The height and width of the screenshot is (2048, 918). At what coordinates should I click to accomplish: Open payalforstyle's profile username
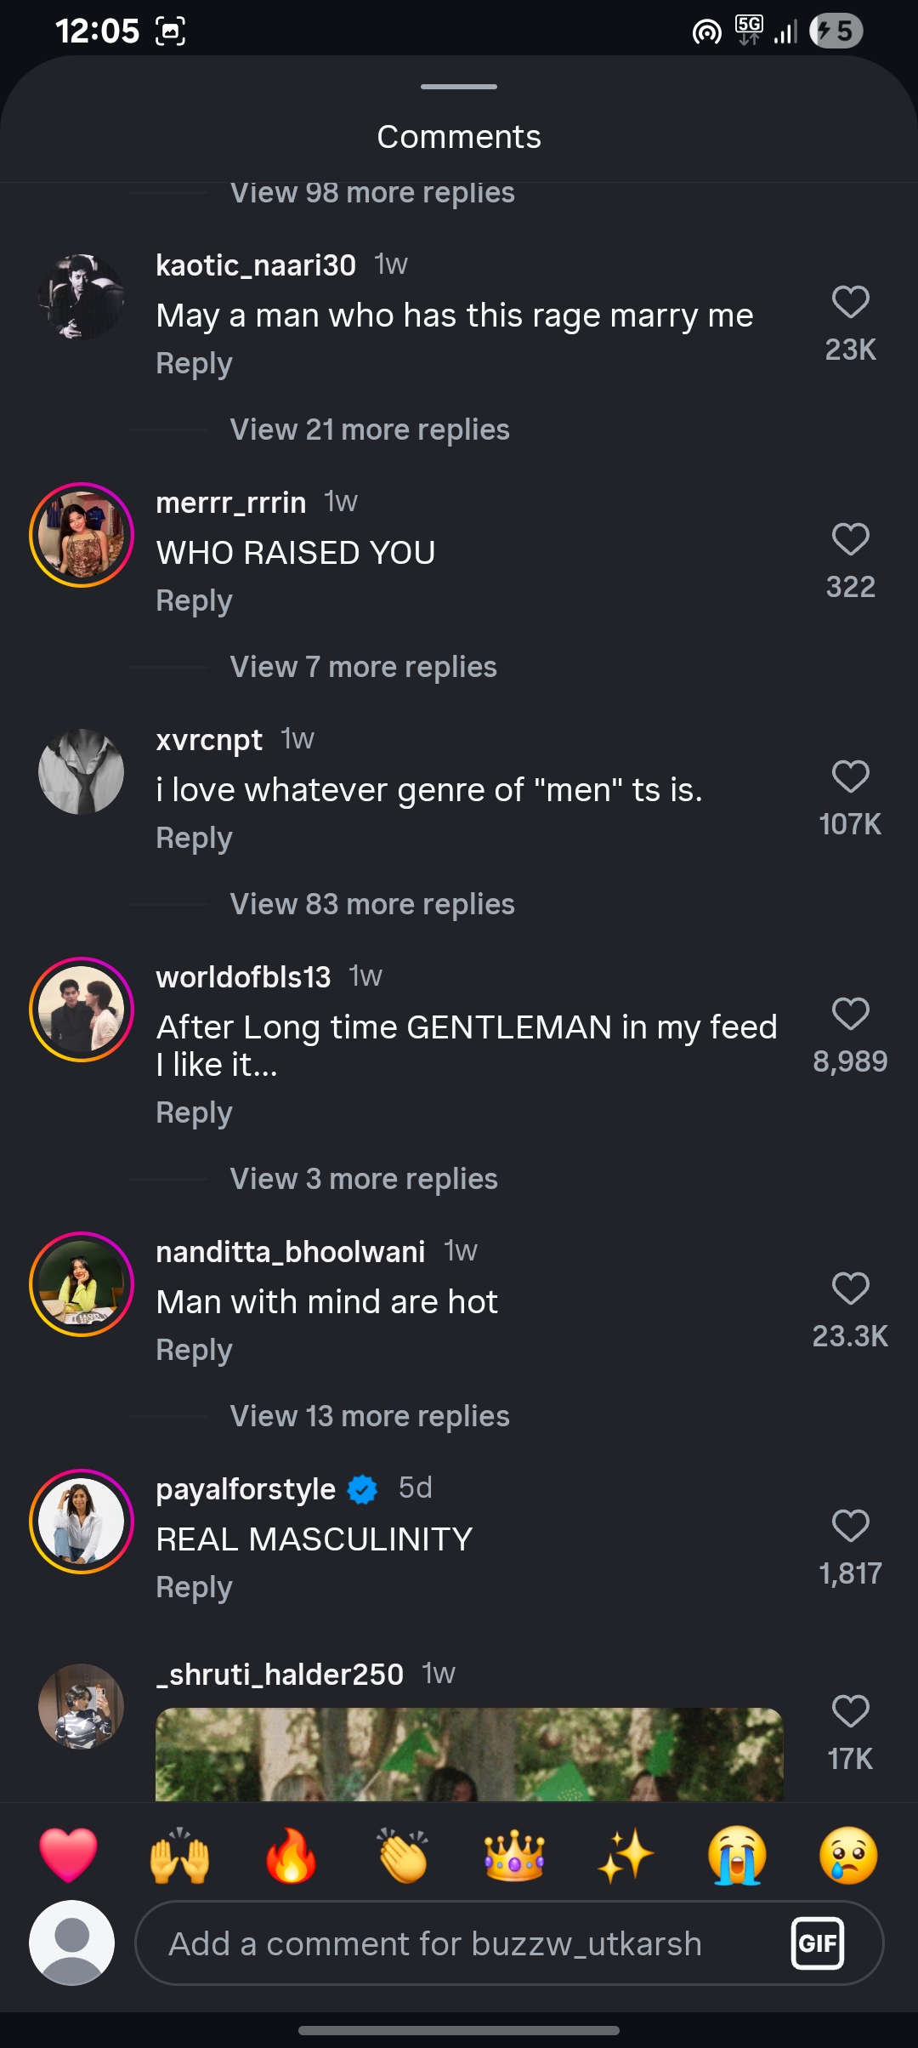(246, 1489)
